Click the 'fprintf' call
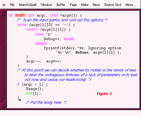Screen dimensions: 141x116 [x=51, y=48]
